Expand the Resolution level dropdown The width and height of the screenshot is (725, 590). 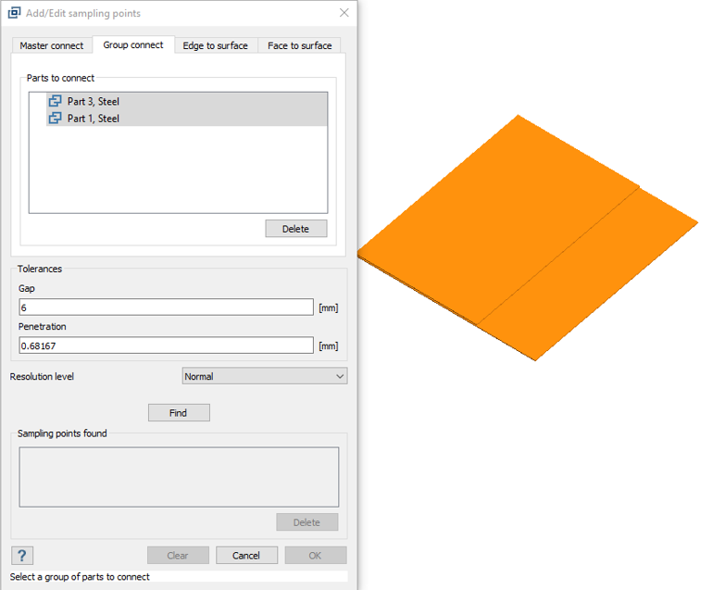[x=265, y=377]
